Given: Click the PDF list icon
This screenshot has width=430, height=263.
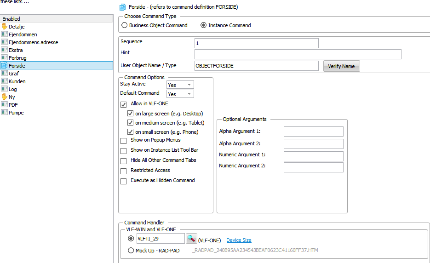Looking at the screenshot, I should (x=5, y=104).
